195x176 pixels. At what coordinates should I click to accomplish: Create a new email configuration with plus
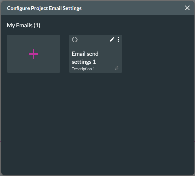34,54
